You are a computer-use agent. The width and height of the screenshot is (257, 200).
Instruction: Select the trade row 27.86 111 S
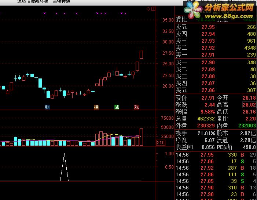click(216, 174)
